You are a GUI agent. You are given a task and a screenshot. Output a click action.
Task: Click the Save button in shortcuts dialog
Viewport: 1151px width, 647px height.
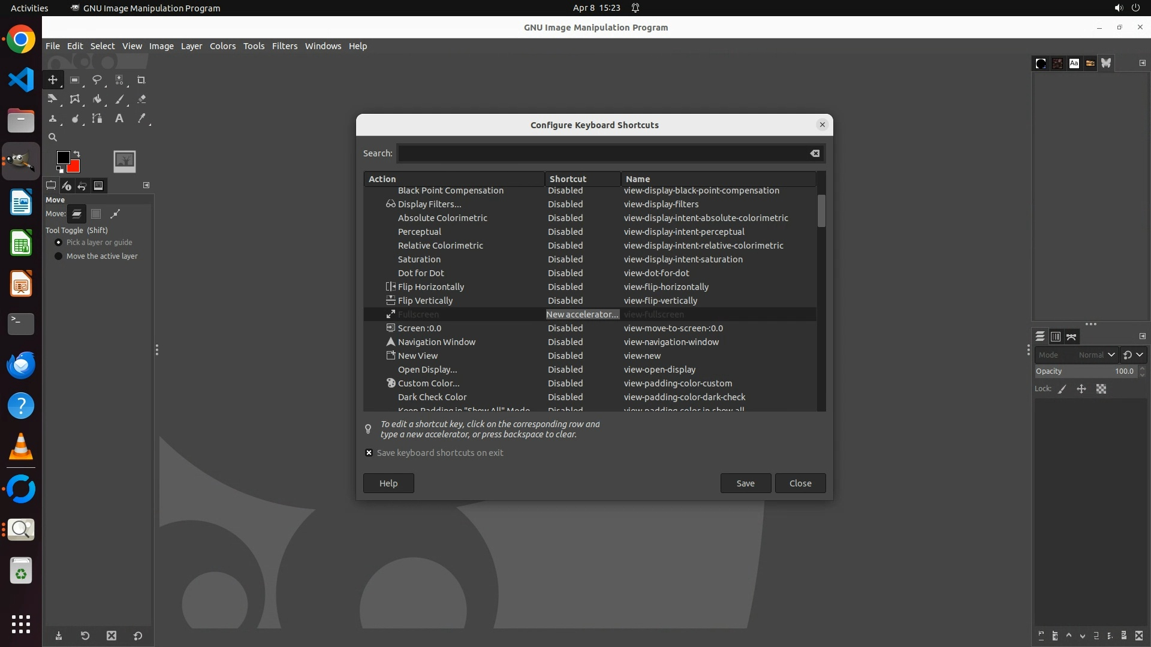point(745,483)
